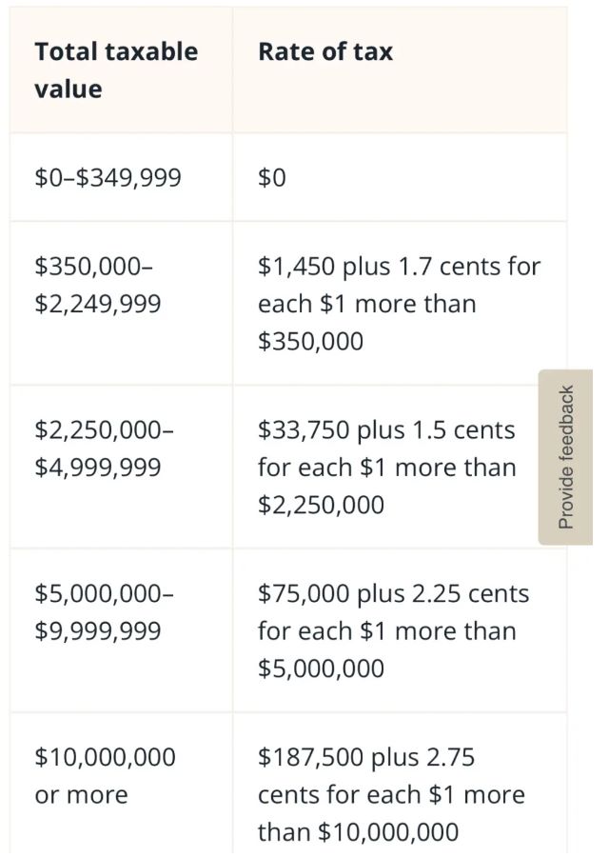
Task: Select the Total taxable value column header
Action: click(122, 70)
